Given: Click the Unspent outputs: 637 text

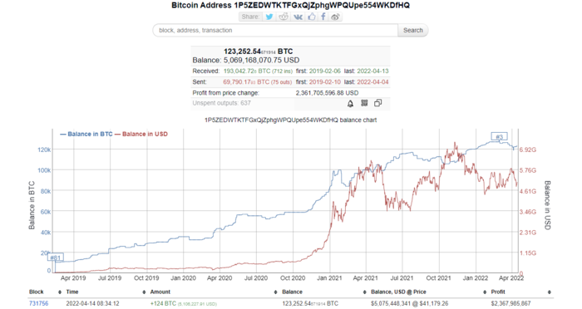Looking at the screenshot, I should tap(222, 103).
